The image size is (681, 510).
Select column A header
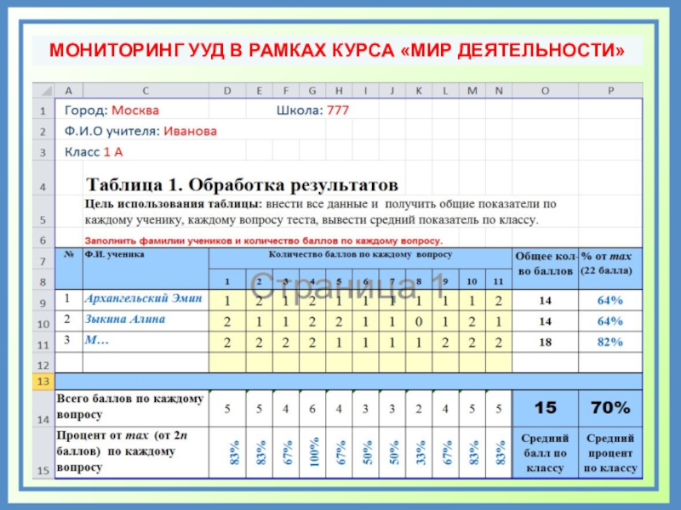click(x=69, y=90)
